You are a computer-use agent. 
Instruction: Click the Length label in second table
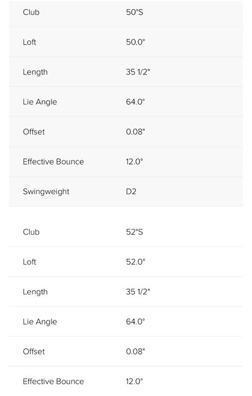pos(35,292)
